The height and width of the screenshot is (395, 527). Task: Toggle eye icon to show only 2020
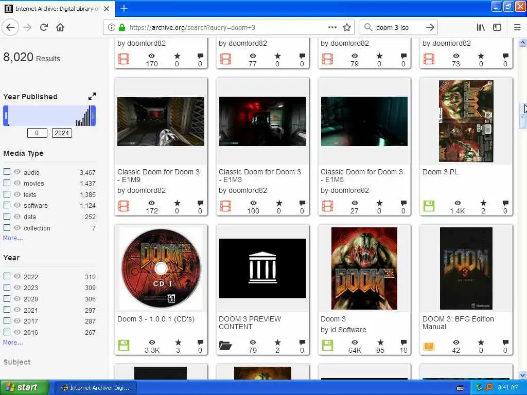[17, 299]
